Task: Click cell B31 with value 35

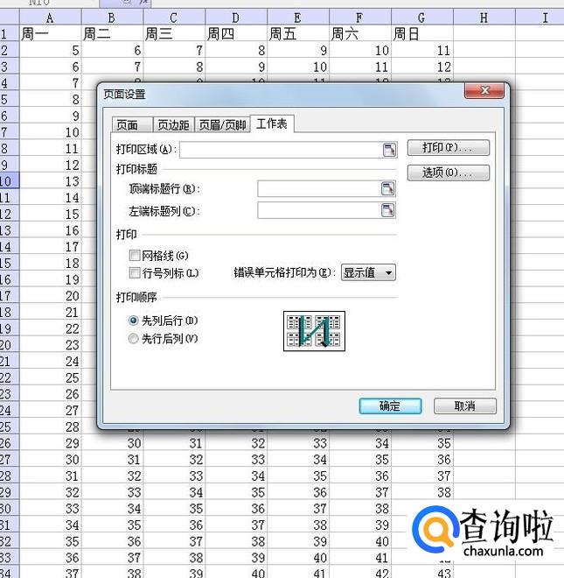Action: click(112, 525)
